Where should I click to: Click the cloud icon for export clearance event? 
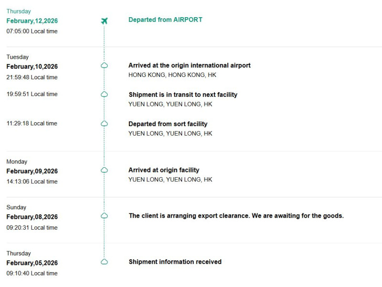104,216
